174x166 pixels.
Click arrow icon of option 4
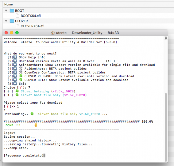point(15,69)
